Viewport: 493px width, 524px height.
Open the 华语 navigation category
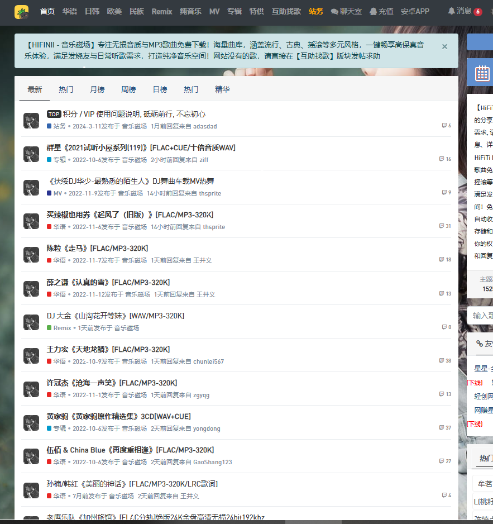click(69, 11)
